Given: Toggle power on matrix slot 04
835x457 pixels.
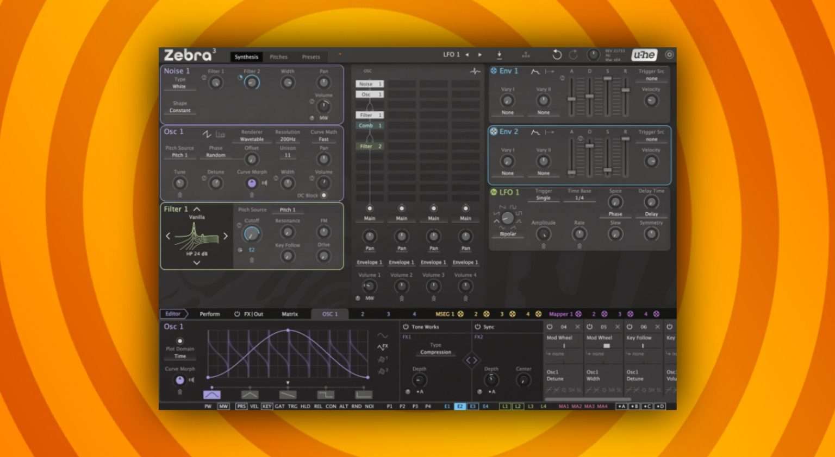Looking at the screenshot, I should coord(550,327).
